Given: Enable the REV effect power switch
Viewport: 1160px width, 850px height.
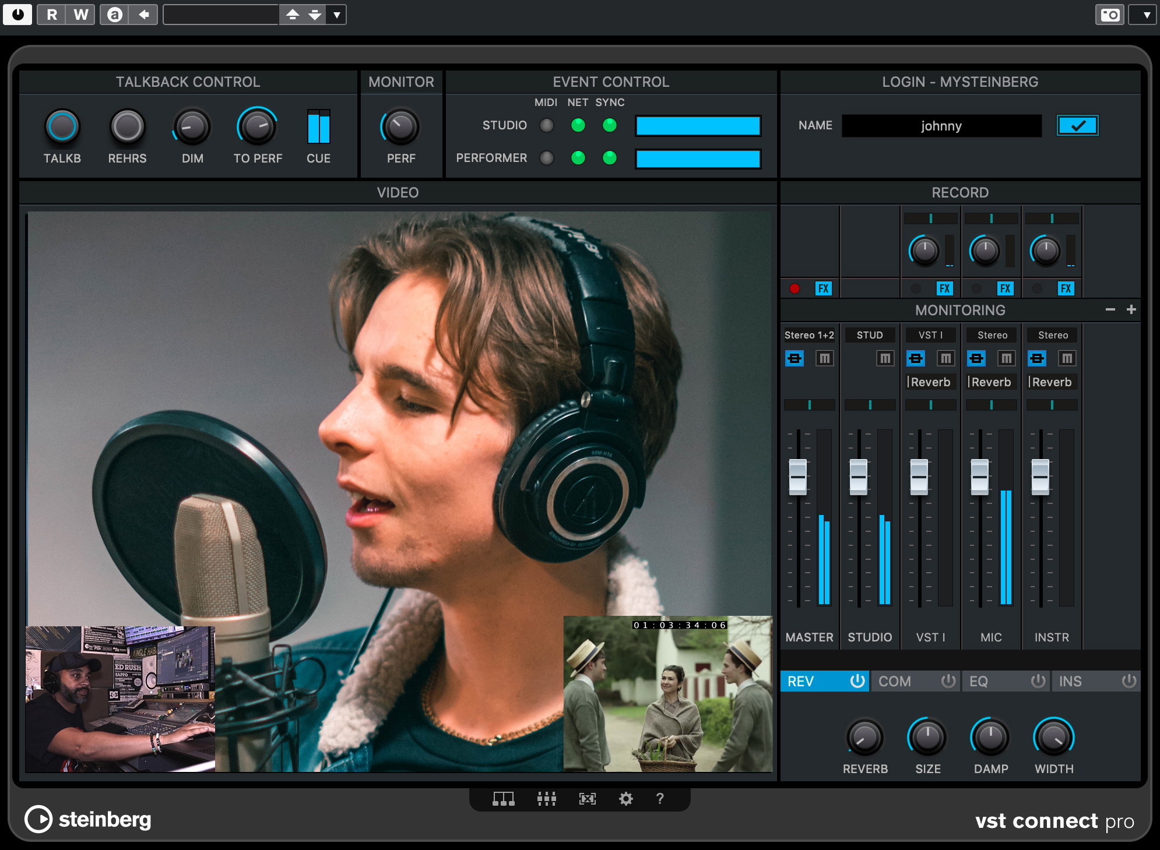Looking at the screenshot, I should tap(857, 681).
